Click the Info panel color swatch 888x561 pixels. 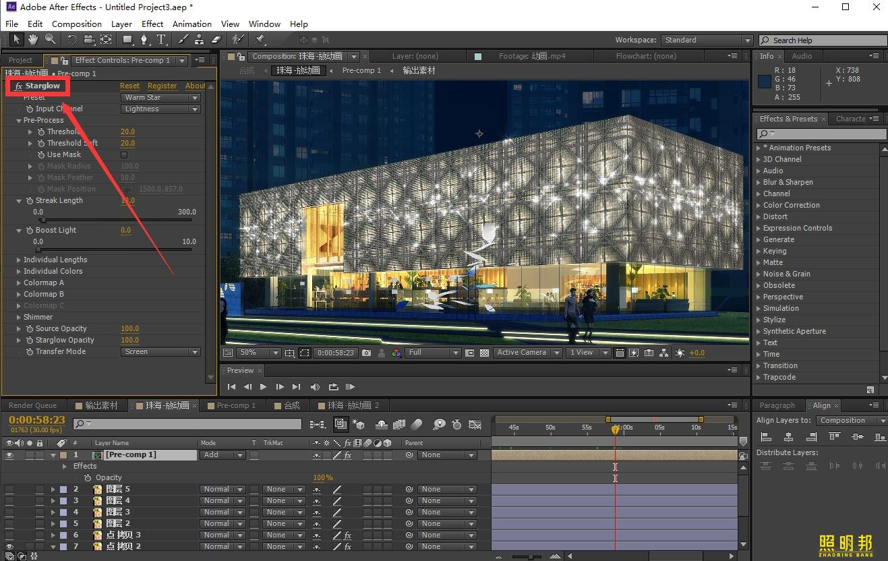coord(764,82)
